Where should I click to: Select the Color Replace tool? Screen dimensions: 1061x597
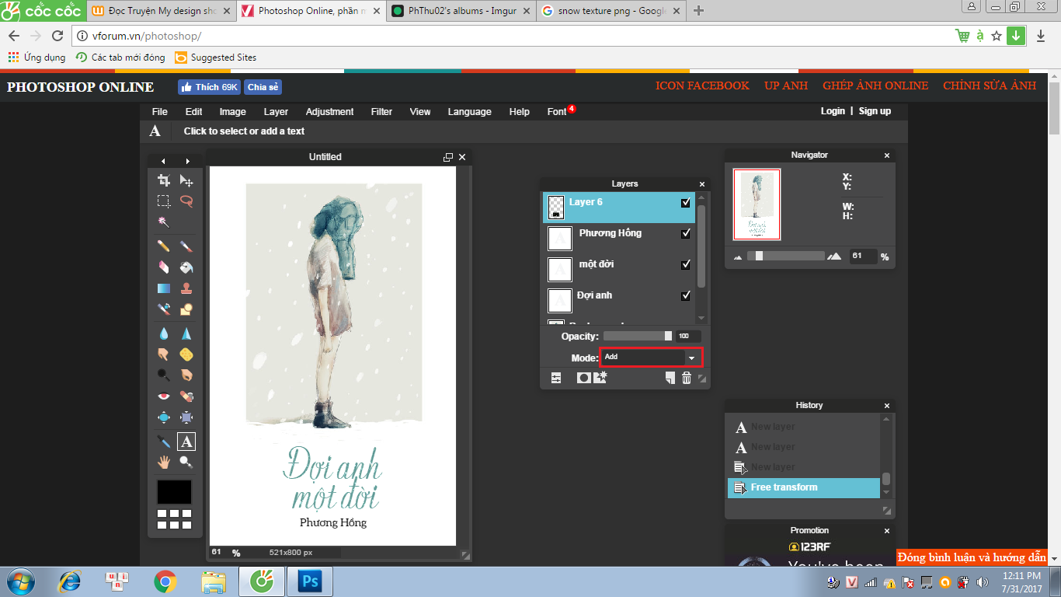(x=164, y=309)
